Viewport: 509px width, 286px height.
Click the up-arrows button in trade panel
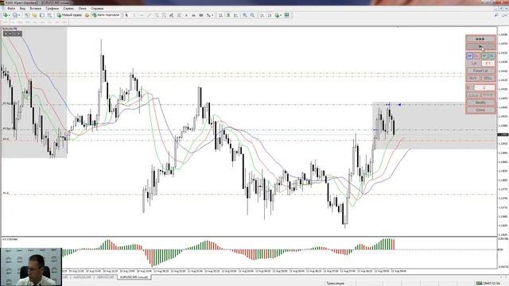click(x=473, y=95)
